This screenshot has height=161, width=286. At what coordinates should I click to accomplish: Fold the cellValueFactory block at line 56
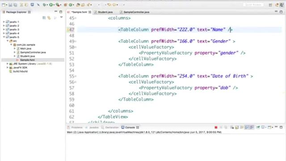(76, 82)
